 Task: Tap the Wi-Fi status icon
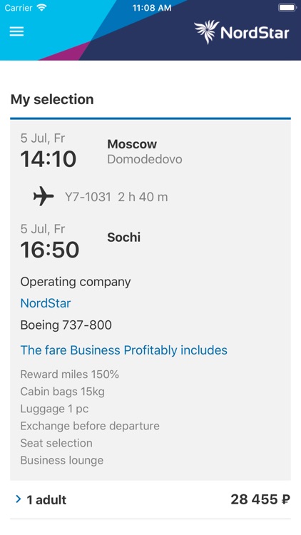[41, 8]
